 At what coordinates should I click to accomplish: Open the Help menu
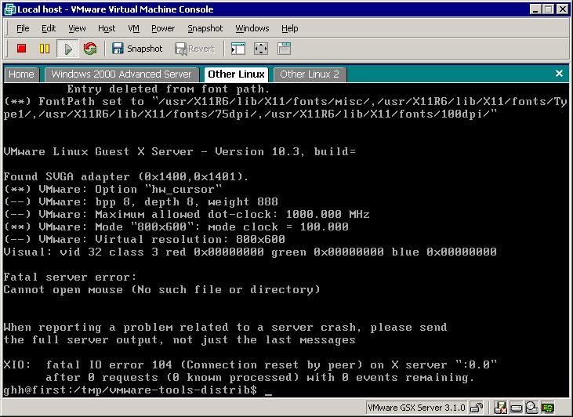coord(289,28)
